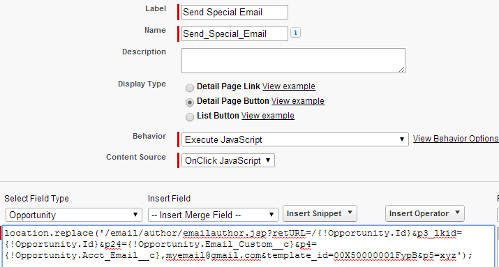This screenshot has height=267, width=499.
Task: Open View example link for List Button
Action: coord(268,116)
